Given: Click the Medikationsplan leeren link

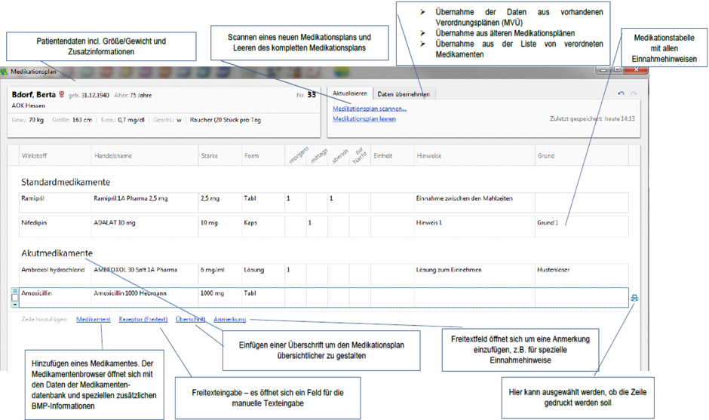Looking at the screenshot, I should [364, 119].
